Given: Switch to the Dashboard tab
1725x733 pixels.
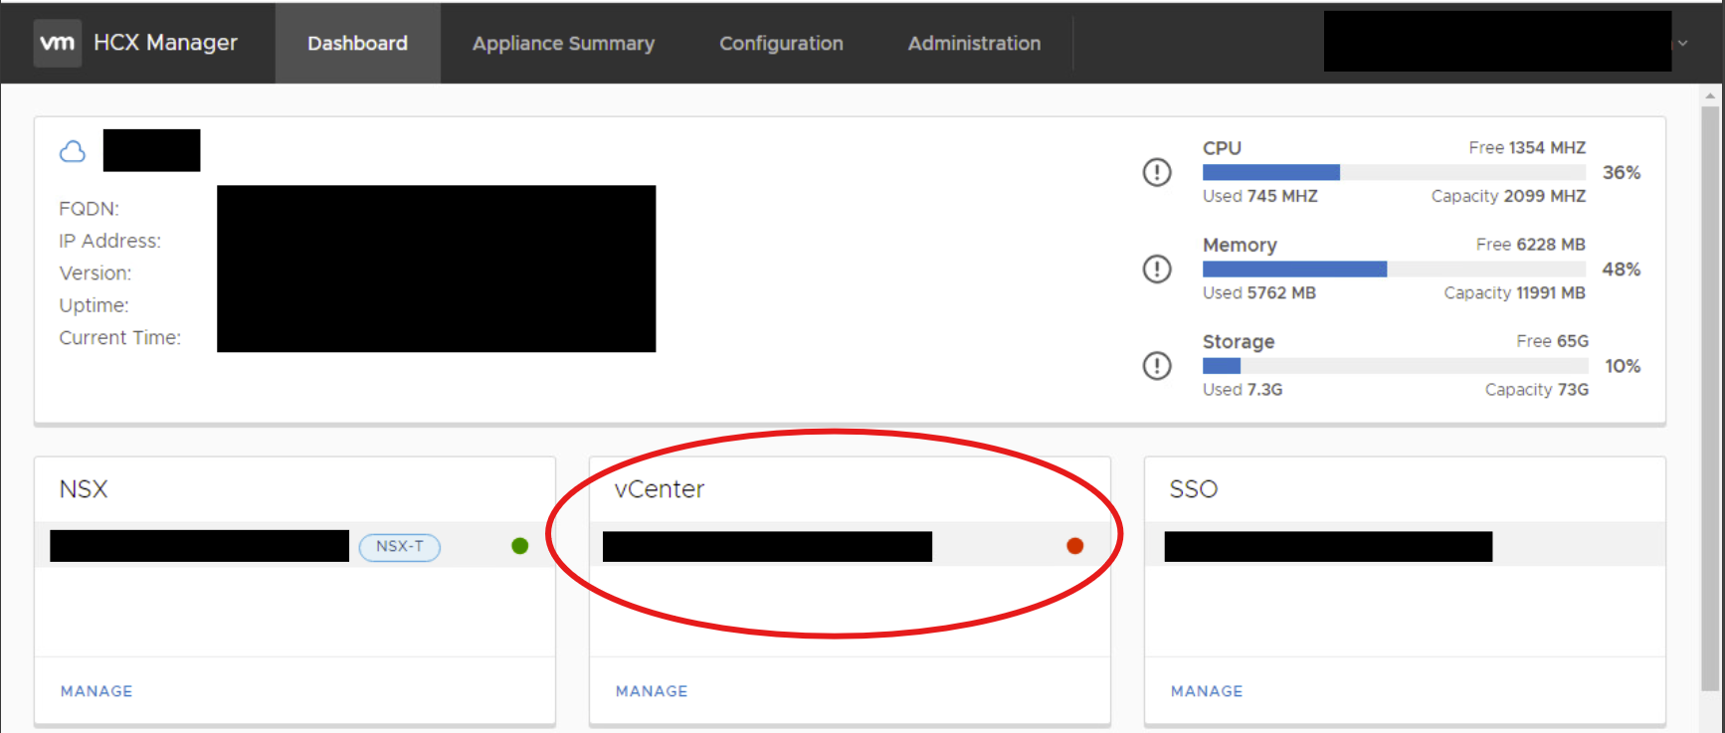Looking at the screenshot, I should [358, 43].
